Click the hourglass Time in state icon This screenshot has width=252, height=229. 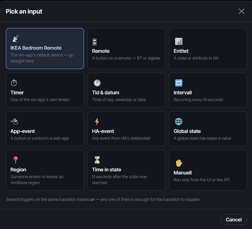click(x=97, y=160)
